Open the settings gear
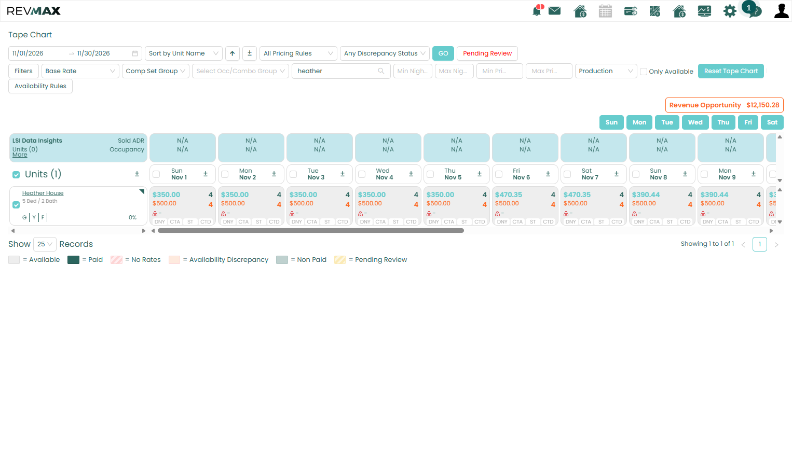The image size is (792, 474). point(730,11)
